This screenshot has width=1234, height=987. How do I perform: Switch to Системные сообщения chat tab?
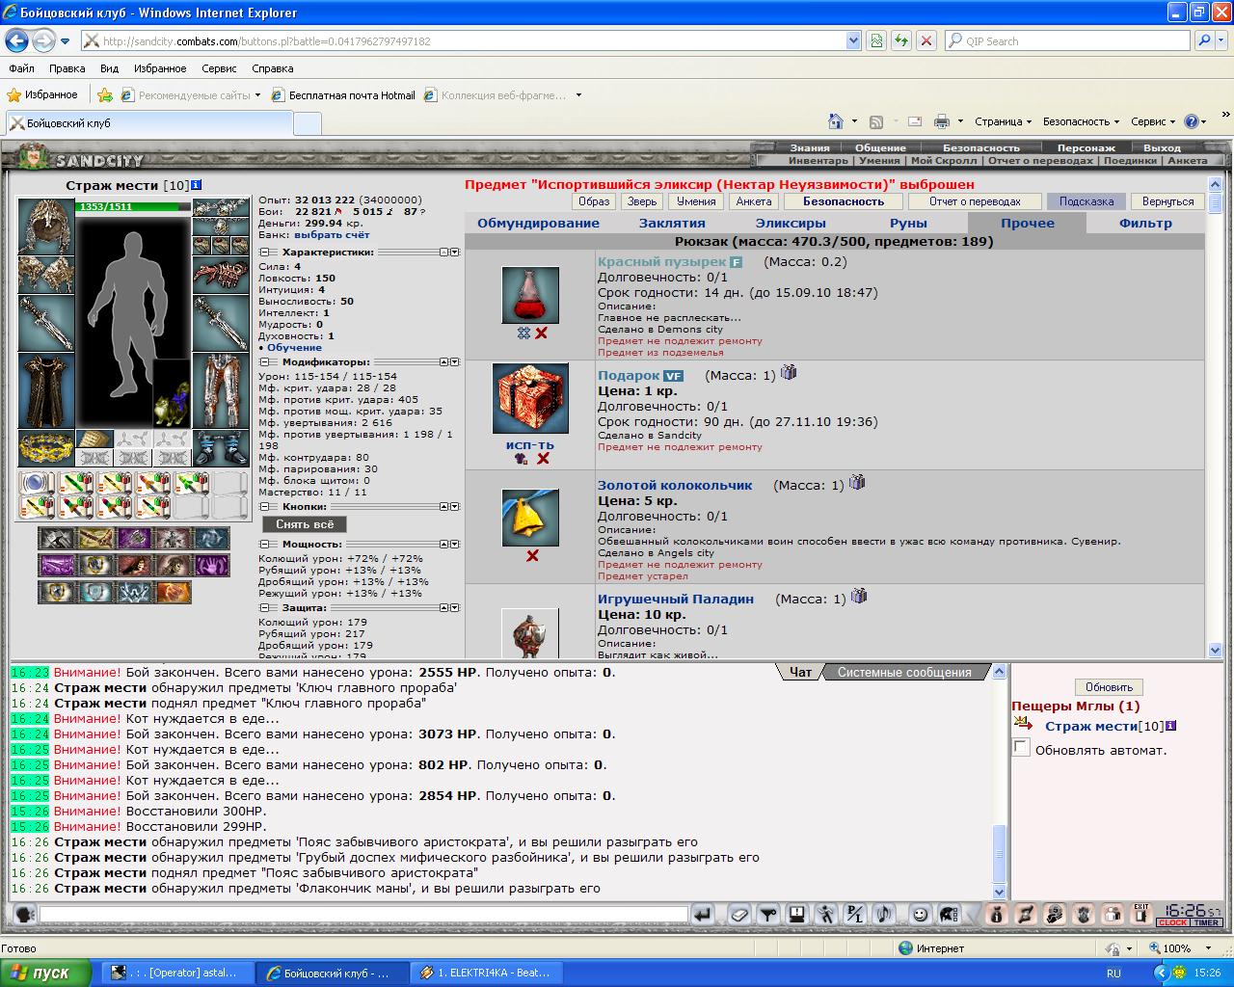coord(904,672)
